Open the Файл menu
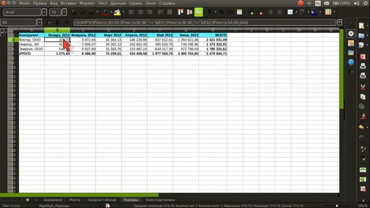 [24, 3]
